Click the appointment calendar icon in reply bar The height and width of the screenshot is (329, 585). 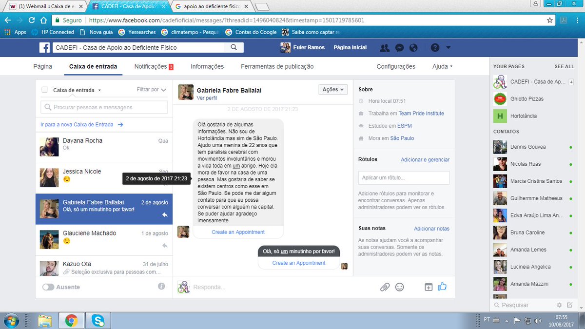(429, 287)
